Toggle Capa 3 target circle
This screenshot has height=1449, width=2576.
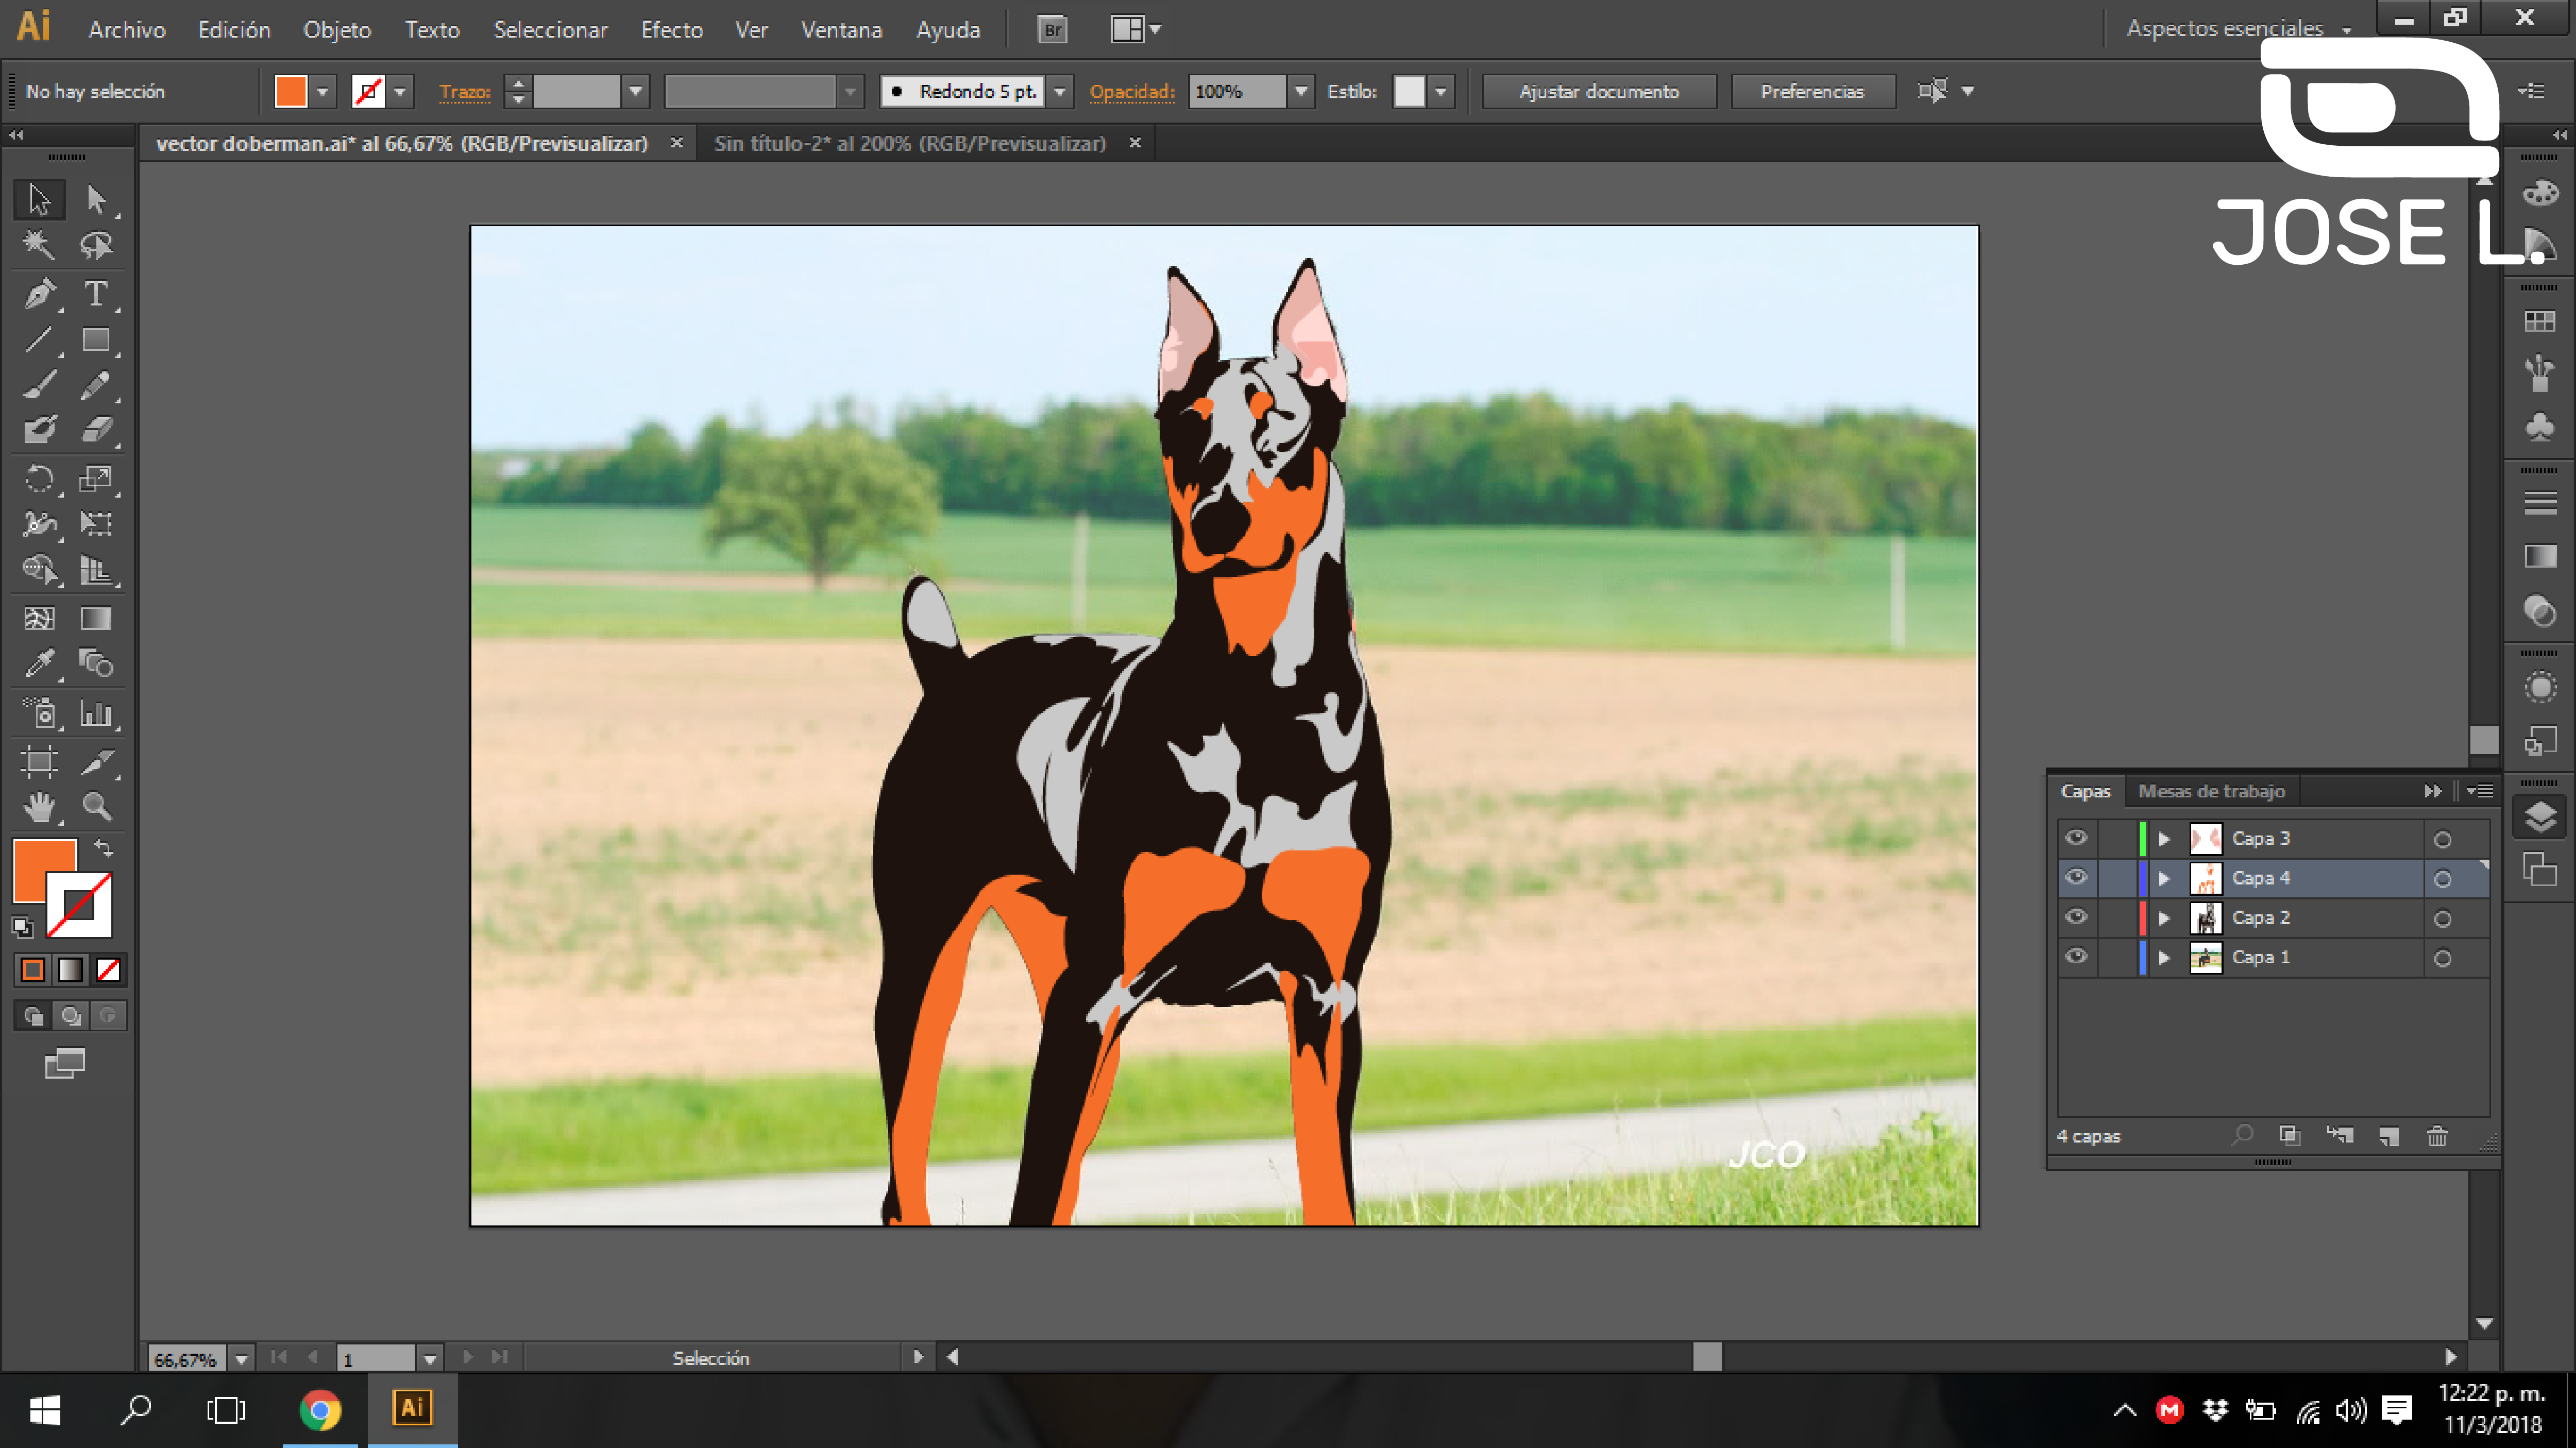[x=2442, y=840]
